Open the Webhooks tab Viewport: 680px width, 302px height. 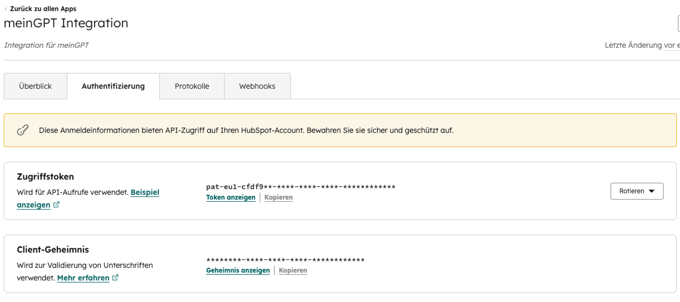pos(257,86)
